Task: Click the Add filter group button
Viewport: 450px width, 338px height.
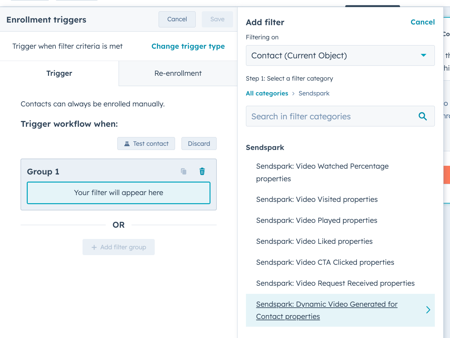Action: click(119, 247)
